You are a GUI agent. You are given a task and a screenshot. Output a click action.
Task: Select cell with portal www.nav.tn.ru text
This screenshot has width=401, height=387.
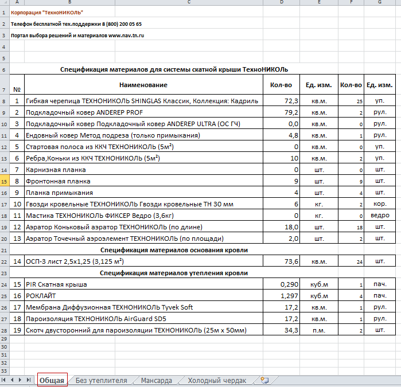click(x=77, y=36)
